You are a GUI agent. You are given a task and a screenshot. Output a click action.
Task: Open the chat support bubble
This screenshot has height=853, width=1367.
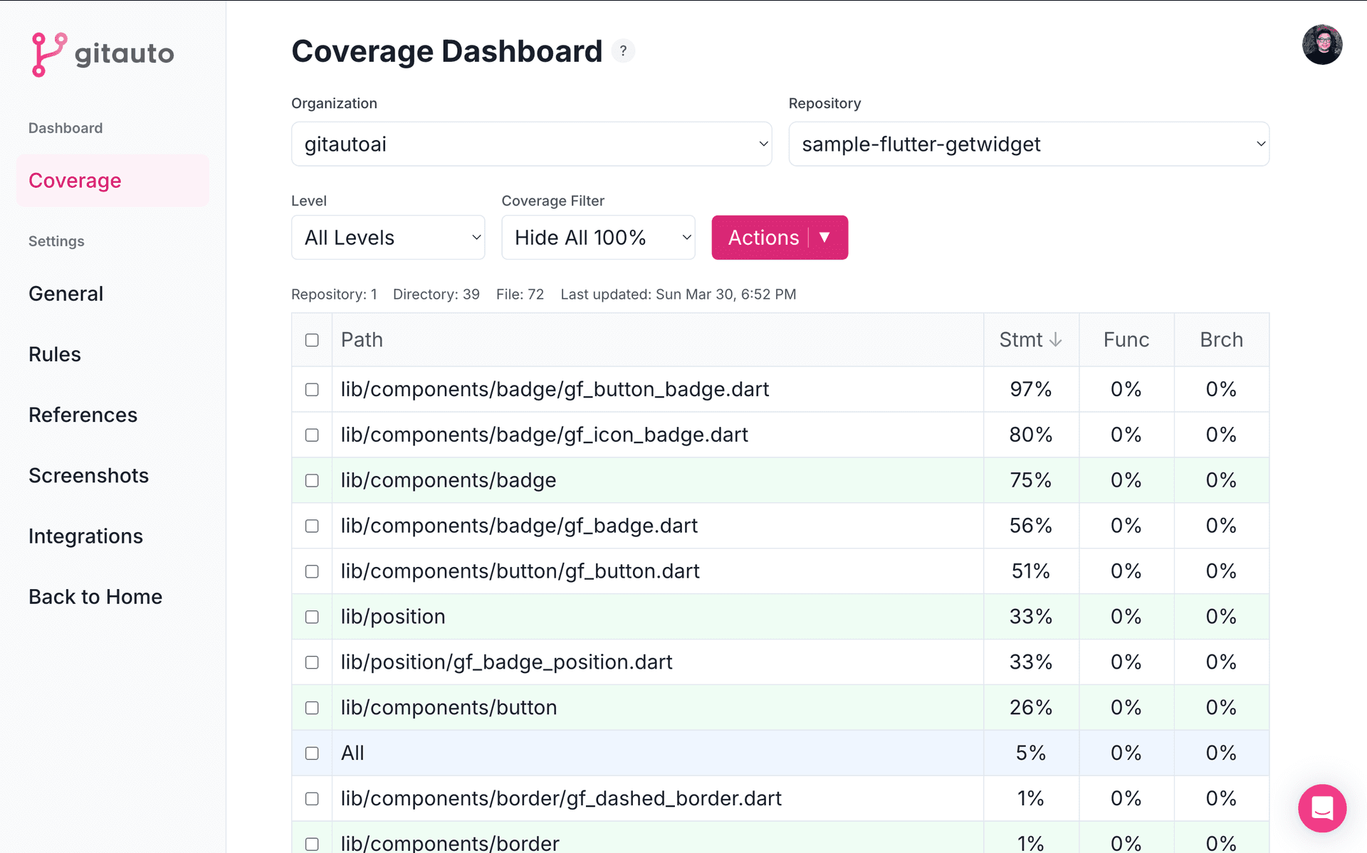click(1322, 808)
